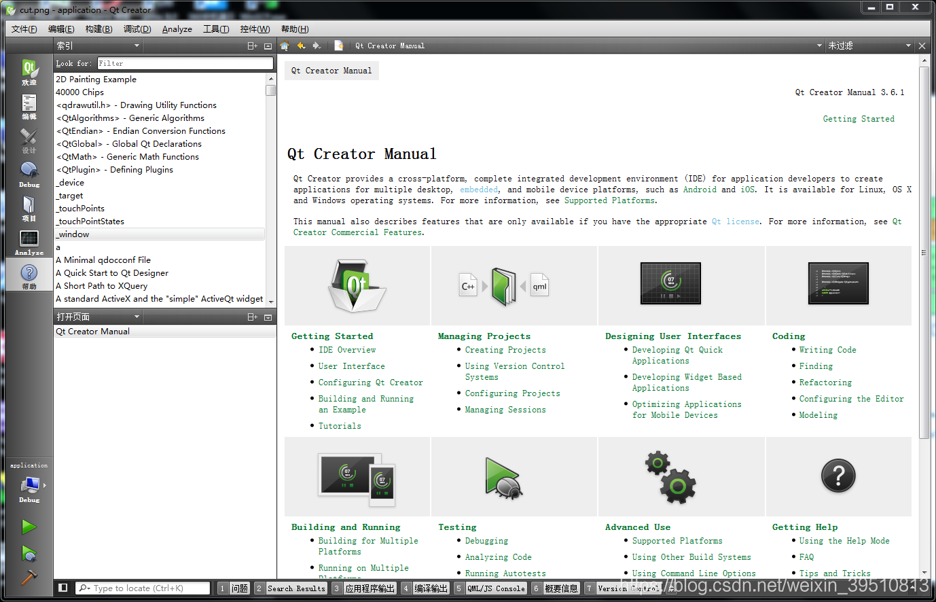Switch to the Analyze mode

tap(29, 242)
